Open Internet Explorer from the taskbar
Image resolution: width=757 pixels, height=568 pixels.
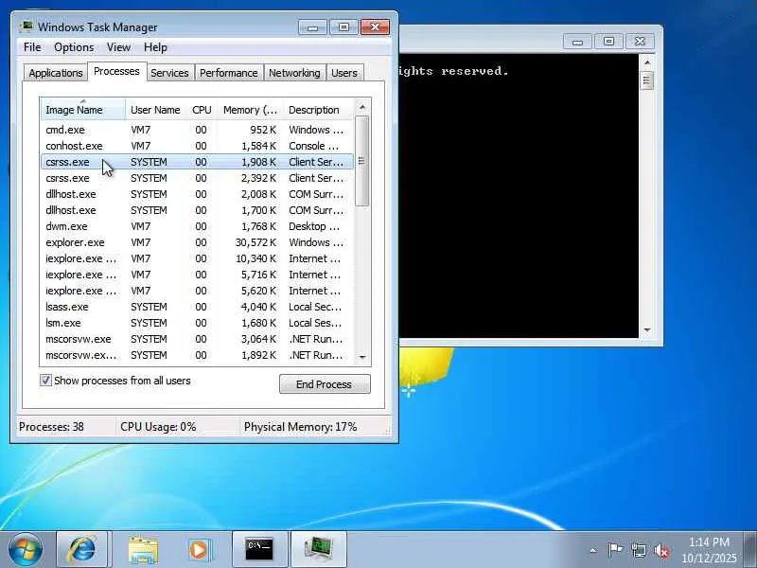pos(82,550)
